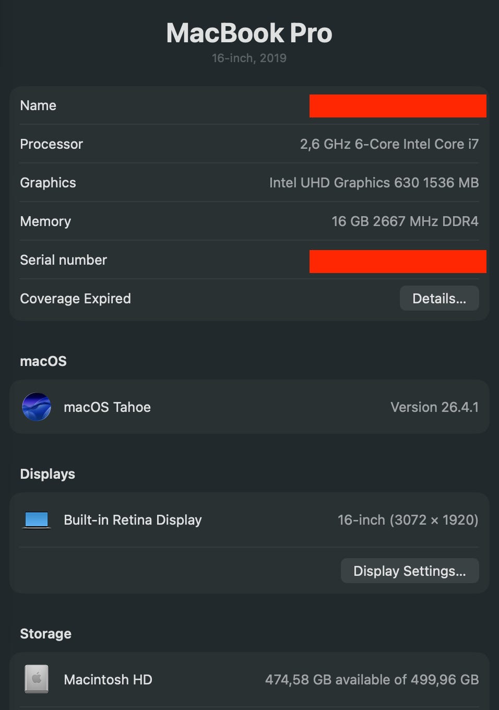Image resolution: width=499 pixels, height=710 pixels.
Task: Click the Built-in Retina Display label
Action: pos(133,520)
